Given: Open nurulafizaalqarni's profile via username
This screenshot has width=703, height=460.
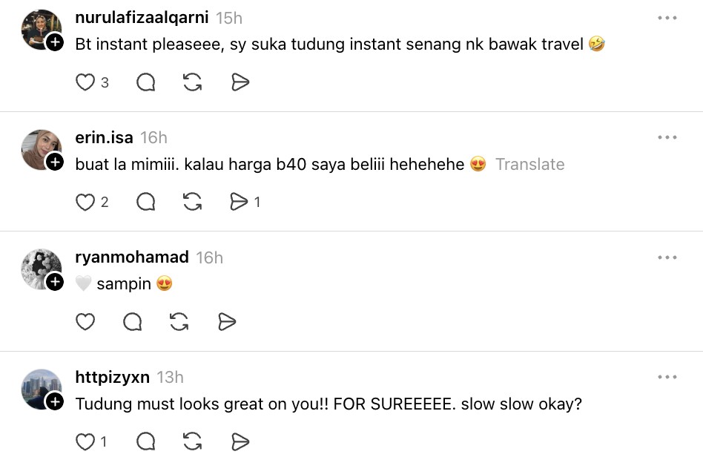Looking at the screenshot, I should (142, 18).
